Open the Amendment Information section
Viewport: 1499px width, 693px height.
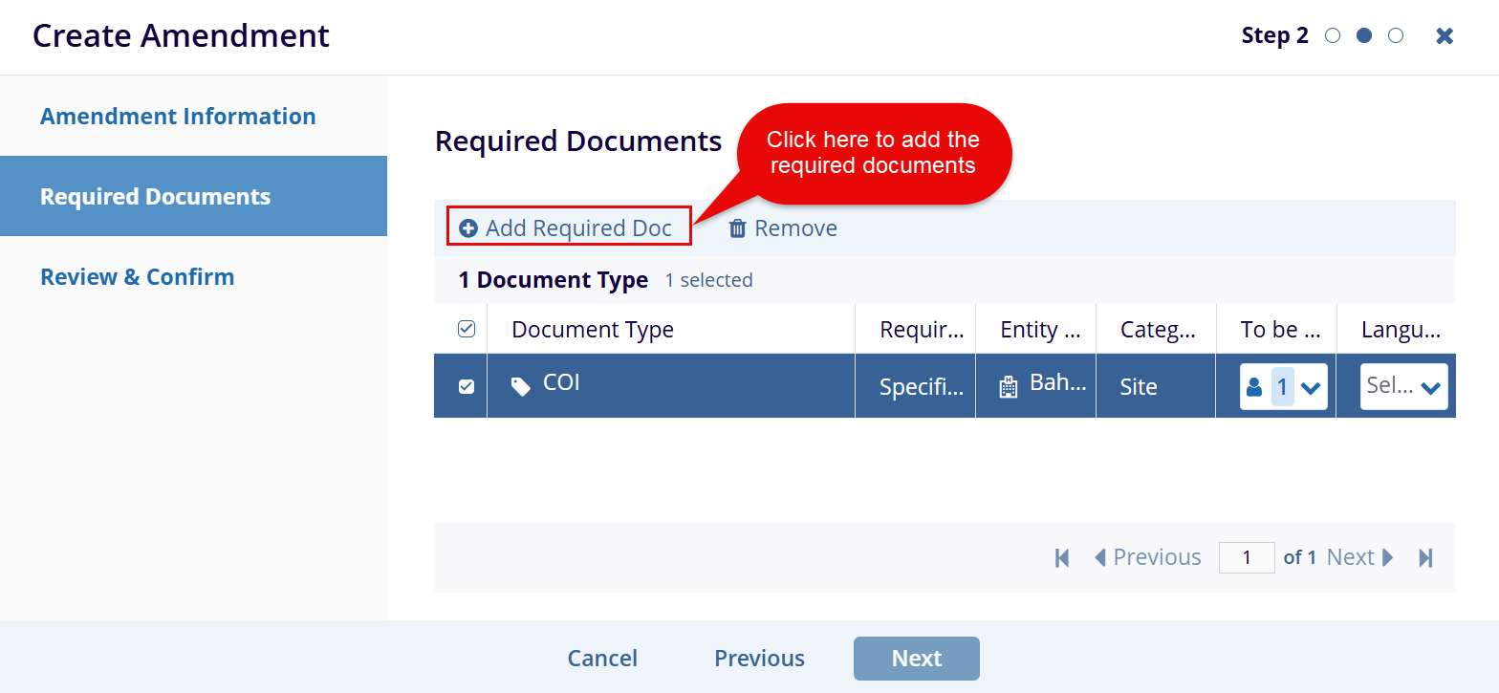[x=178, y=116]
